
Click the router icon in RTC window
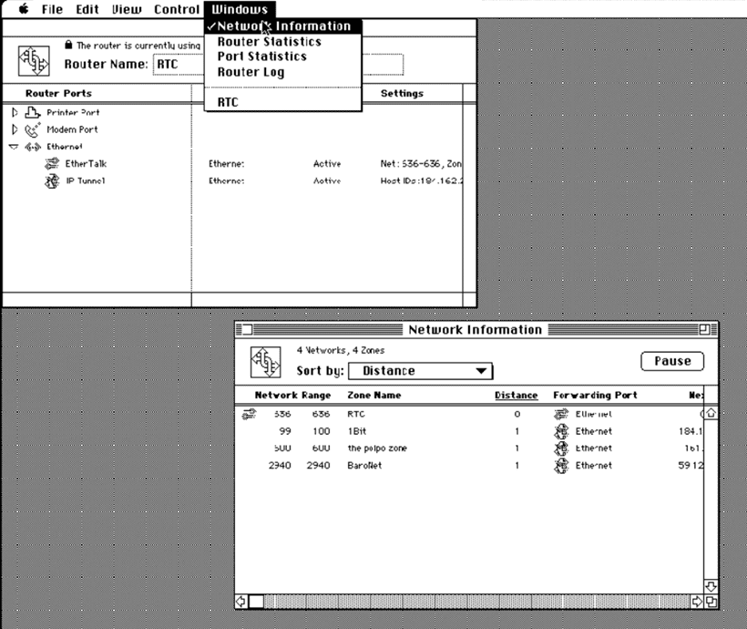coord(34,60)
